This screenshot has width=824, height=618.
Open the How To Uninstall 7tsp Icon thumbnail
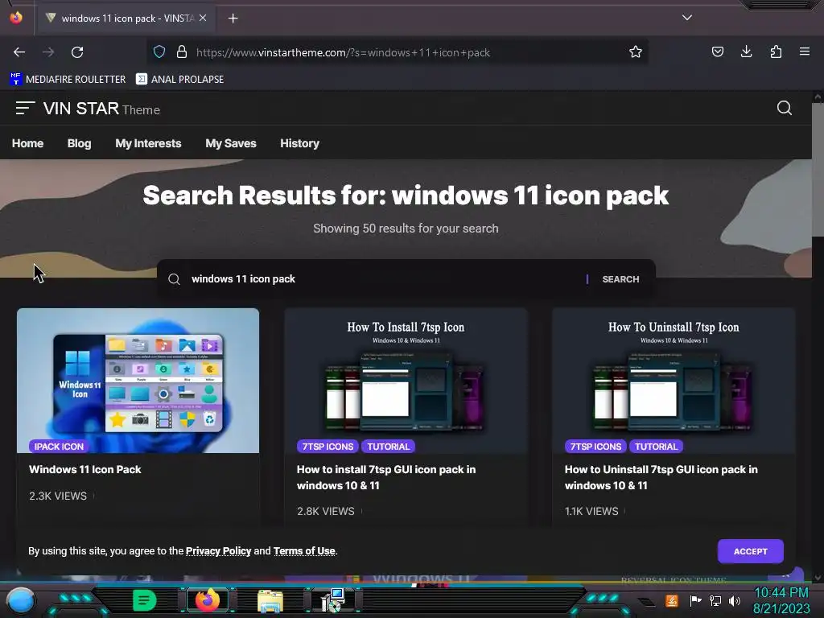pyautogui.click(x=674, y=381)
